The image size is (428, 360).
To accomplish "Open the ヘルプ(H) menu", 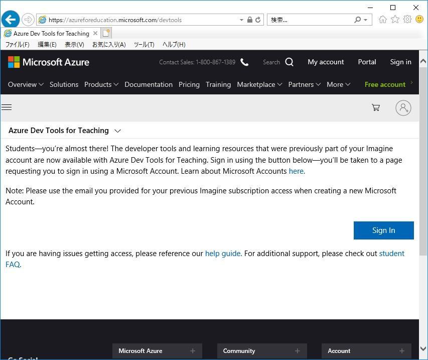I will 174,45.
